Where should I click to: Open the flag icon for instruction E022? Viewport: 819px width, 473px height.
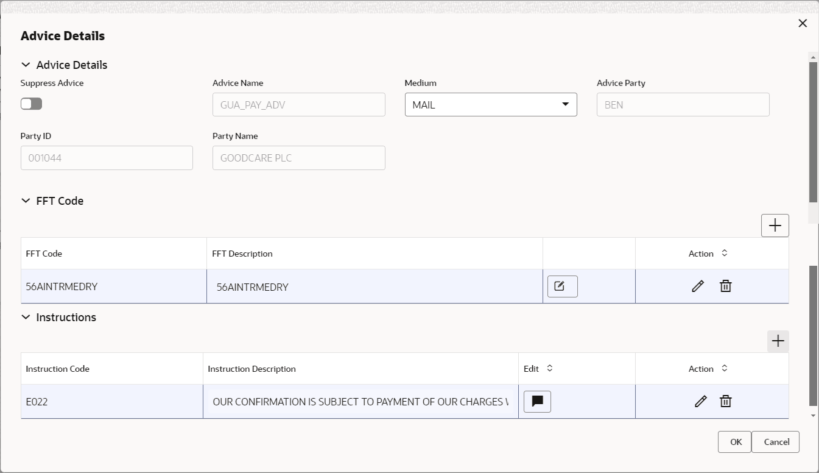point(537,401)
